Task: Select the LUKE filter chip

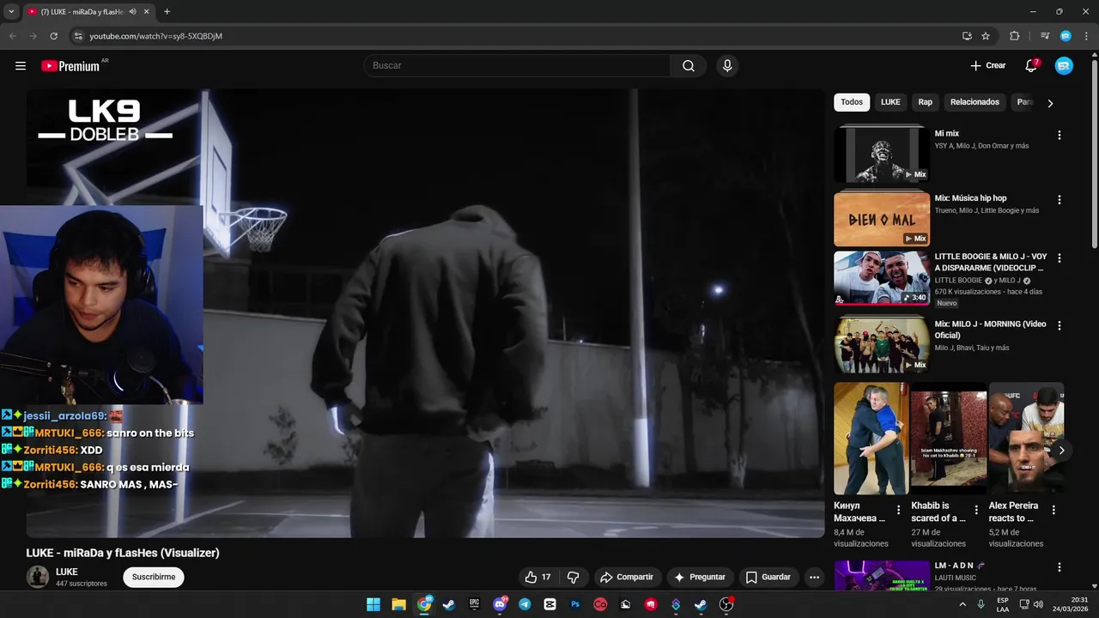Action: 890,102
